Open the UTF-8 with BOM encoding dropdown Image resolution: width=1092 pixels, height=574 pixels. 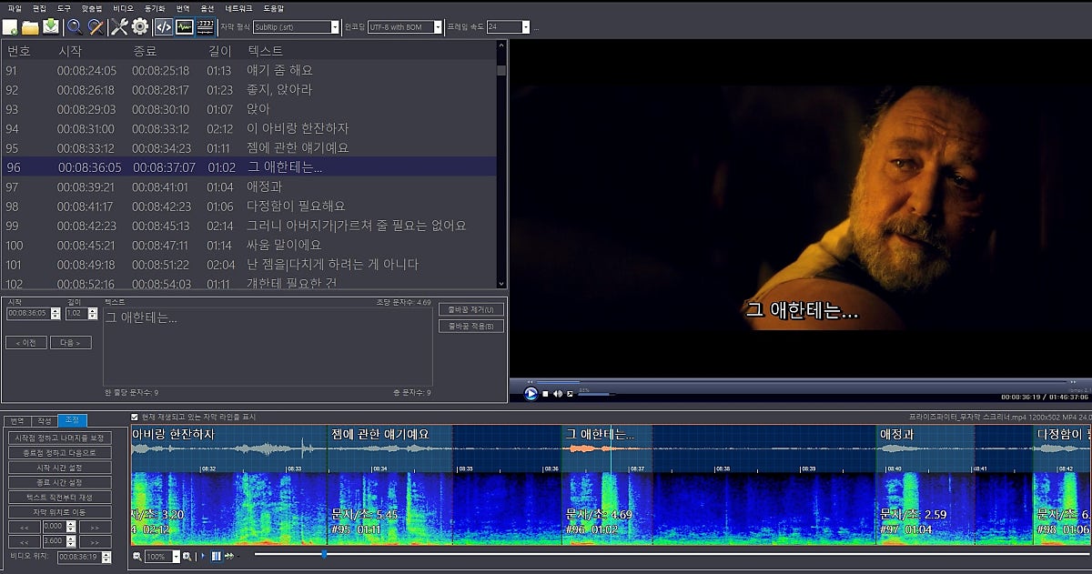[x=438, y=27]
